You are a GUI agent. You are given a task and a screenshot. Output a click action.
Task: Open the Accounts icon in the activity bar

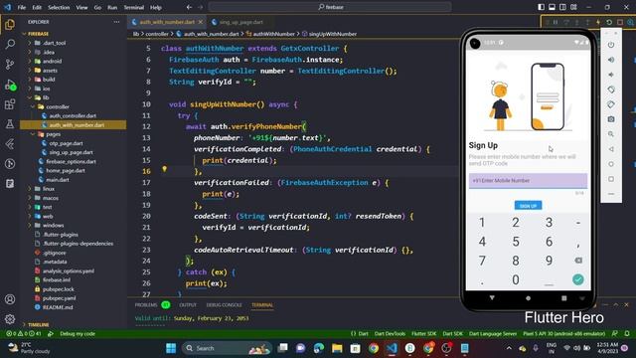[10, 299]
